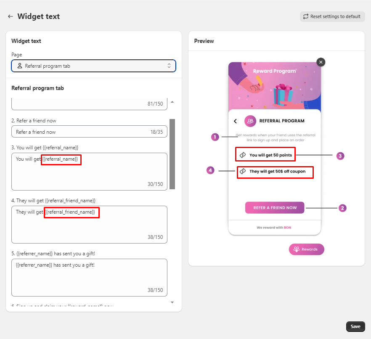Open the Page dropdown selector

(x=93, y=66)
